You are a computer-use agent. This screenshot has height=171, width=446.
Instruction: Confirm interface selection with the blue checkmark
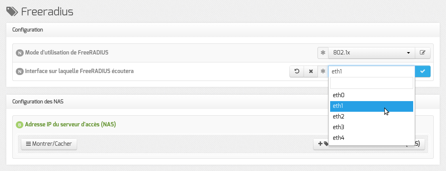click(422, 71)
